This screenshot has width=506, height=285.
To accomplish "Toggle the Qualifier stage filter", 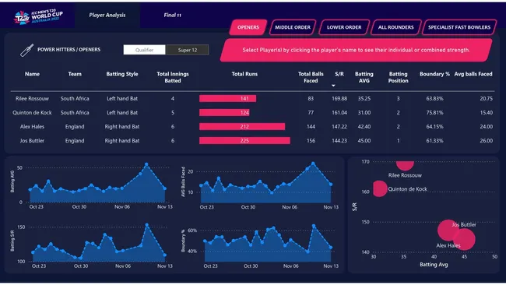I will click(x=144, y=50).
